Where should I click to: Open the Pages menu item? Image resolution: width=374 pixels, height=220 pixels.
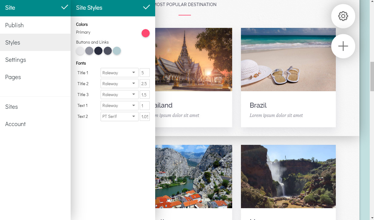point(13,77)
